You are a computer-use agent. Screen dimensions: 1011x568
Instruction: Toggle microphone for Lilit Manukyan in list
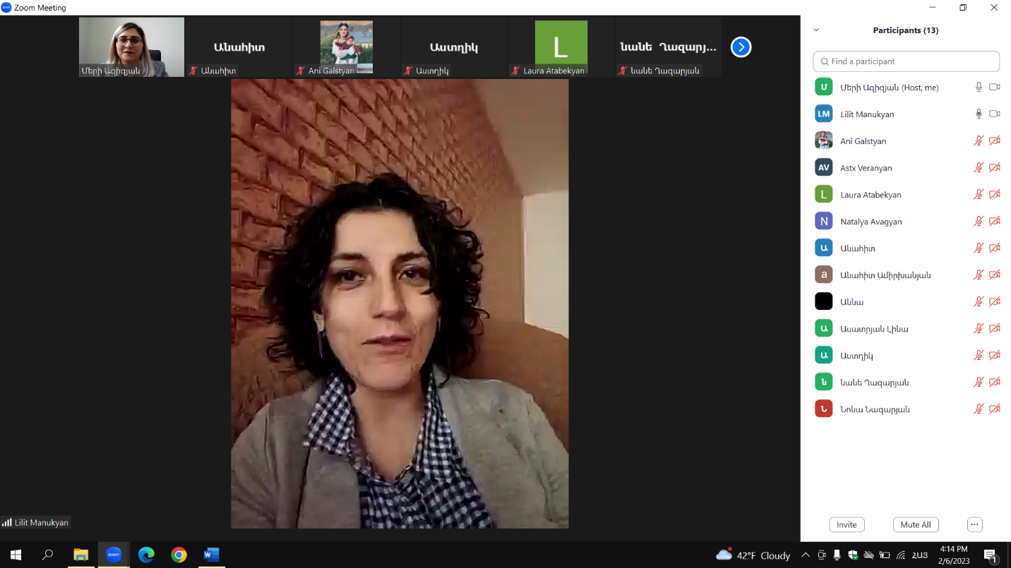coord(979,114)
